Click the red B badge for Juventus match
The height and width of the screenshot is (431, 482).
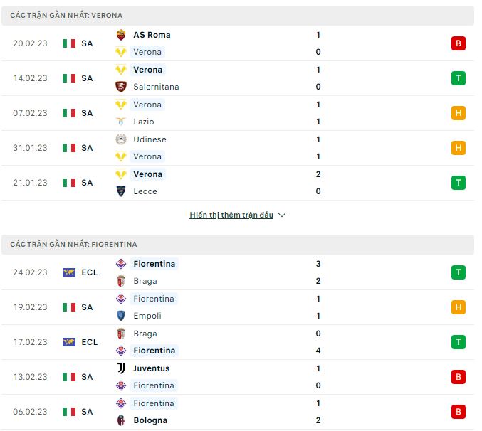pyautogui.click(x=458, y=377)
